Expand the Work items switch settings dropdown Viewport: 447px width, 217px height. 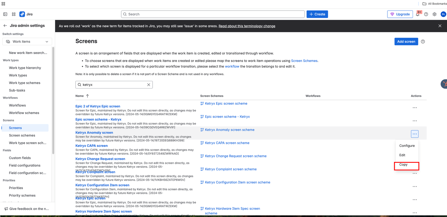point(27,42)
